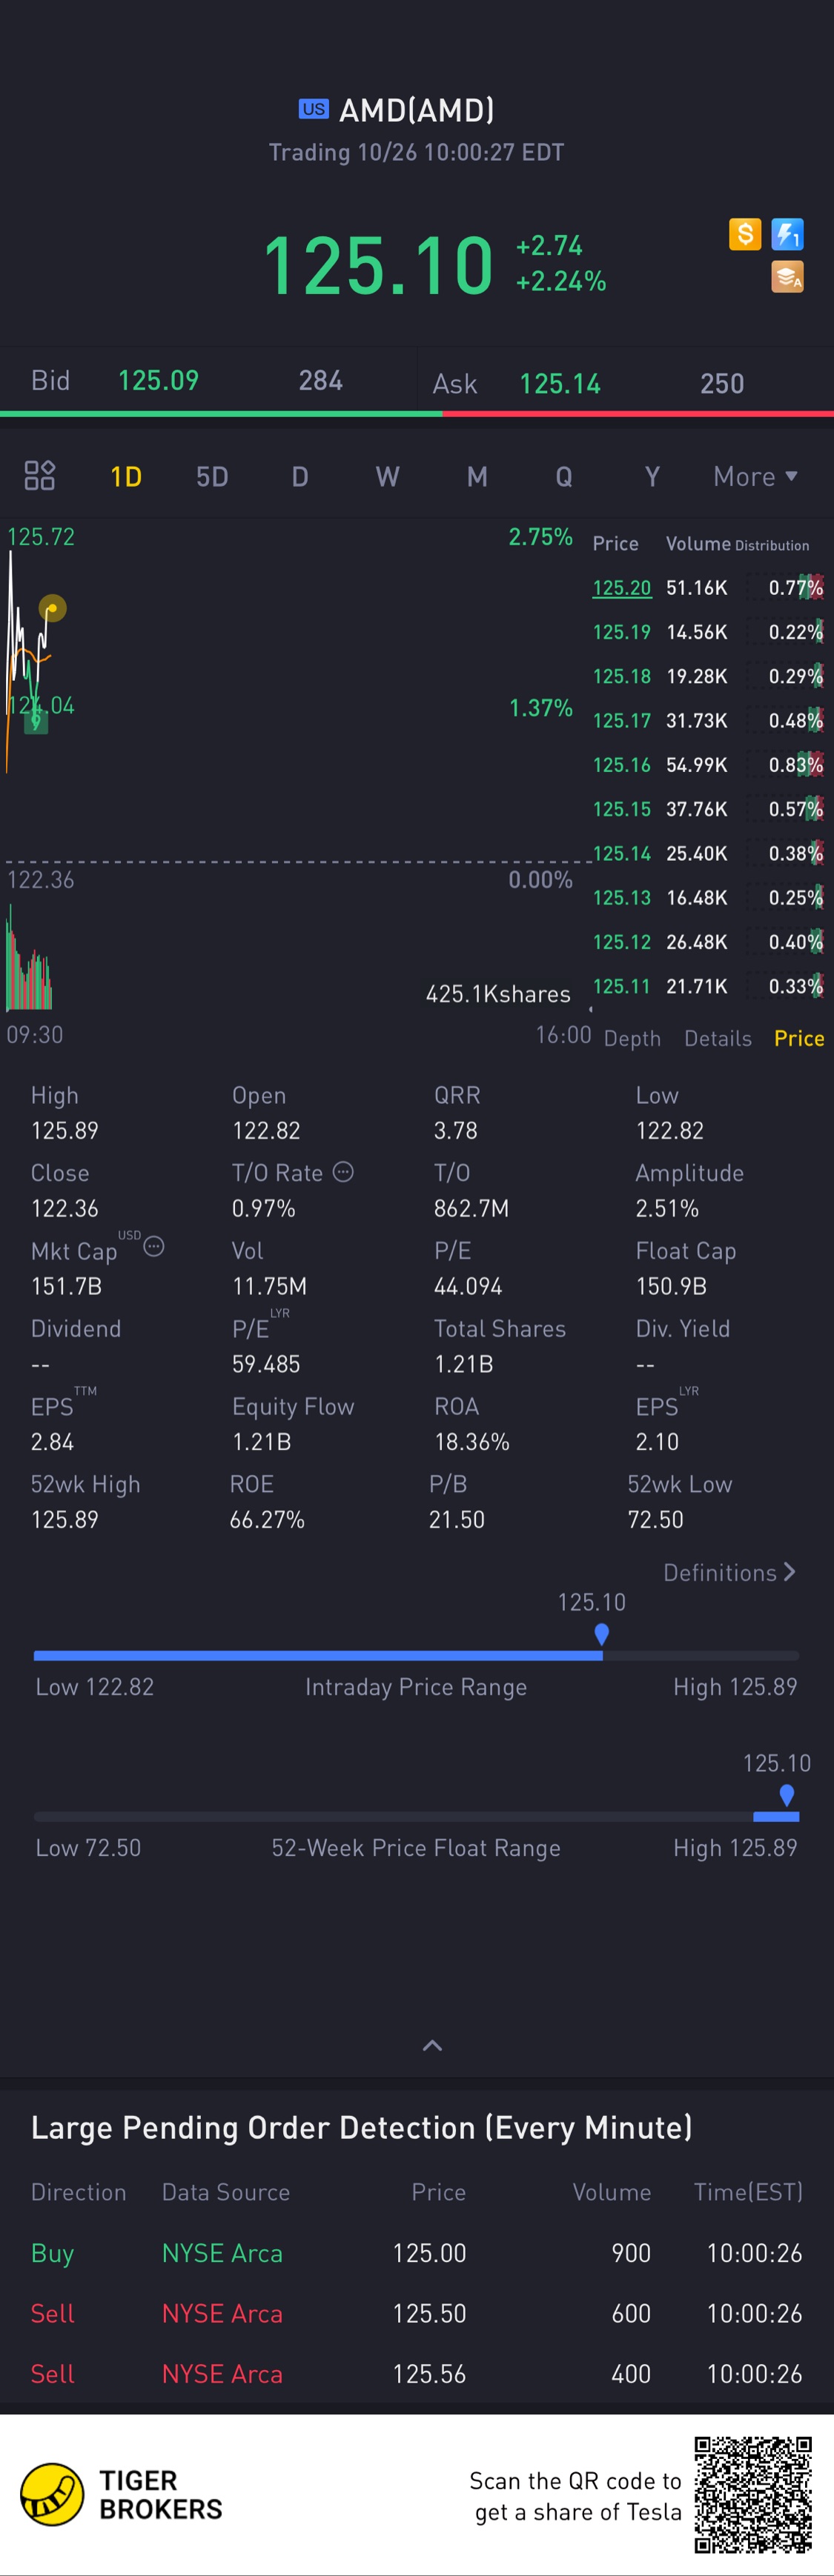This screenshot has width=834, height=2576.
Task: Tap the 54.99K volume value
Action: (x=697, y=765)
